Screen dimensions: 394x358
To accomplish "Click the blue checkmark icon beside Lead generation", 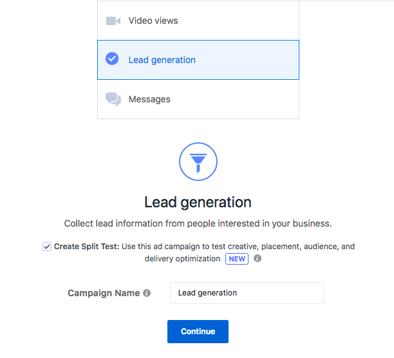I will click(112, 59).
